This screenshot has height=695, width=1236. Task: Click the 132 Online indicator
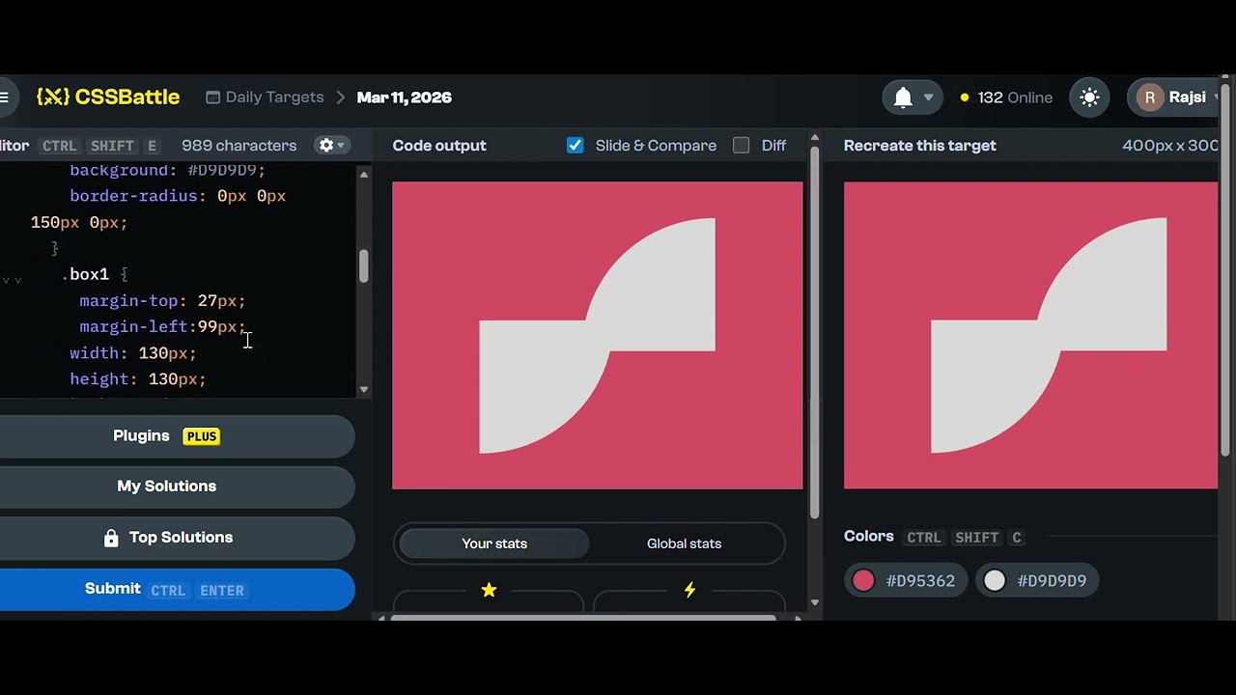coord(1006,97)
